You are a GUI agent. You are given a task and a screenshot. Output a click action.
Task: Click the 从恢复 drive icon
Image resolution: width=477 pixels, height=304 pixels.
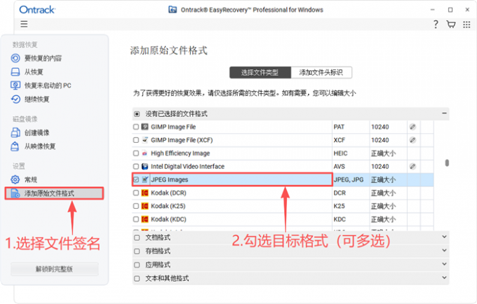coord(15,72)
